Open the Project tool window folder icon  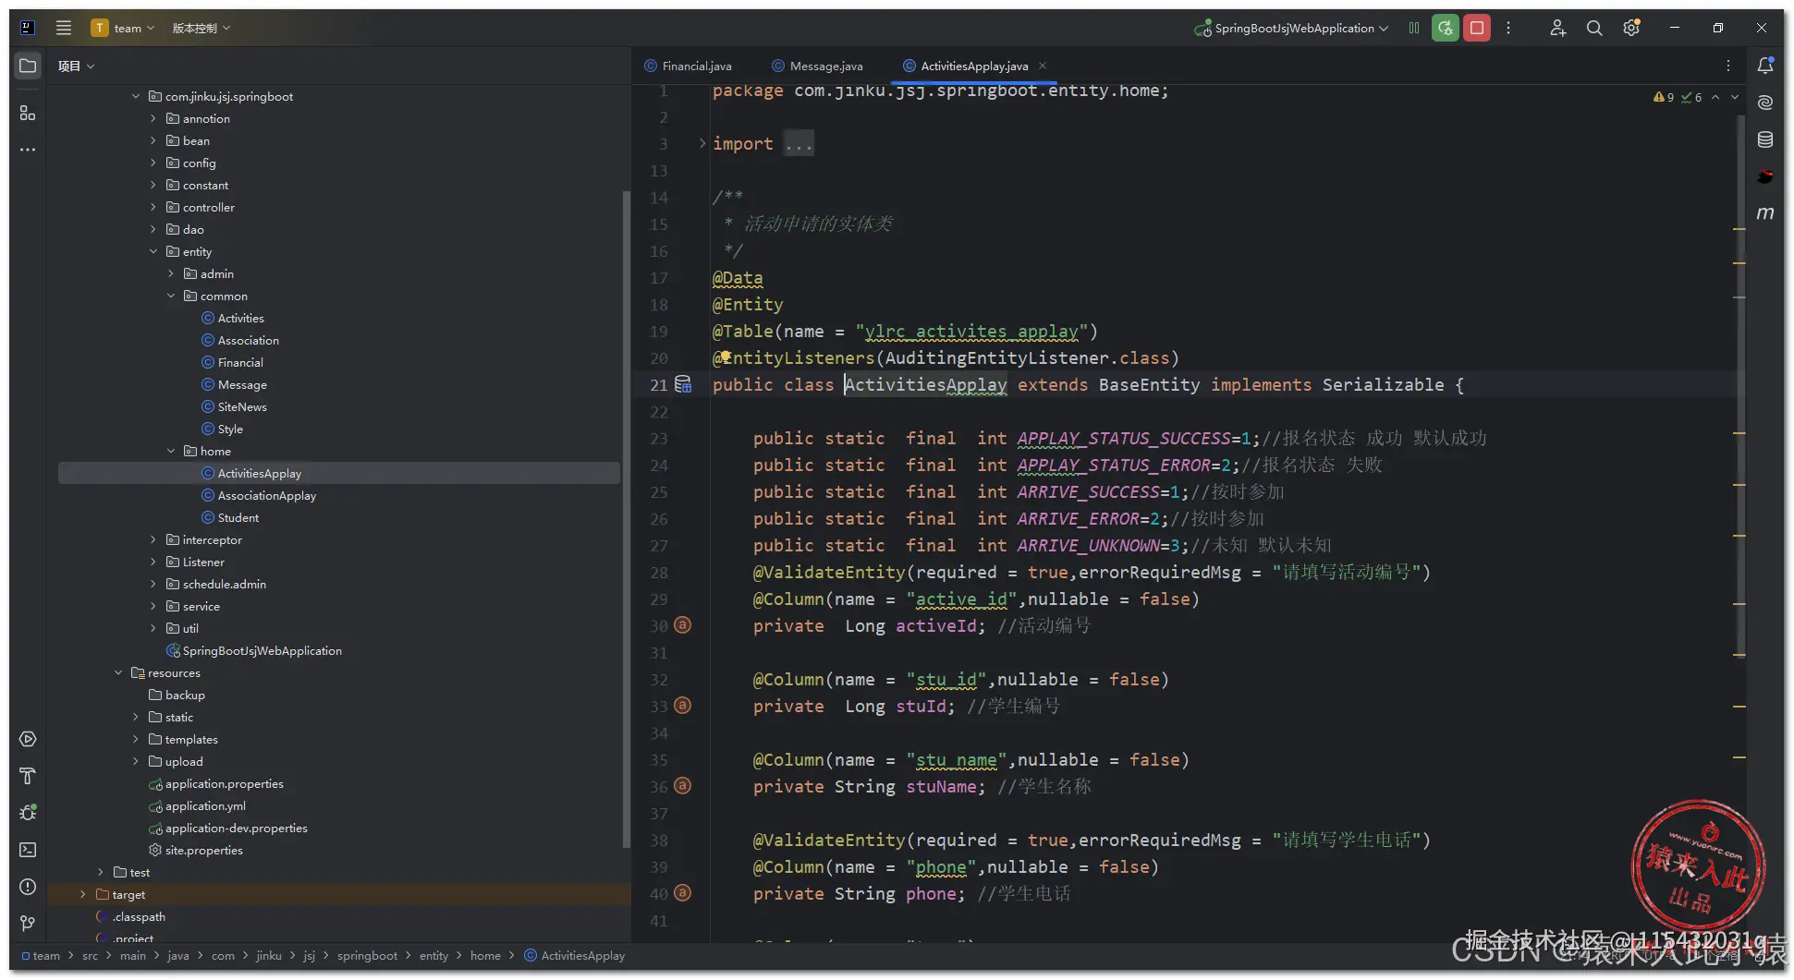(28, 66)
